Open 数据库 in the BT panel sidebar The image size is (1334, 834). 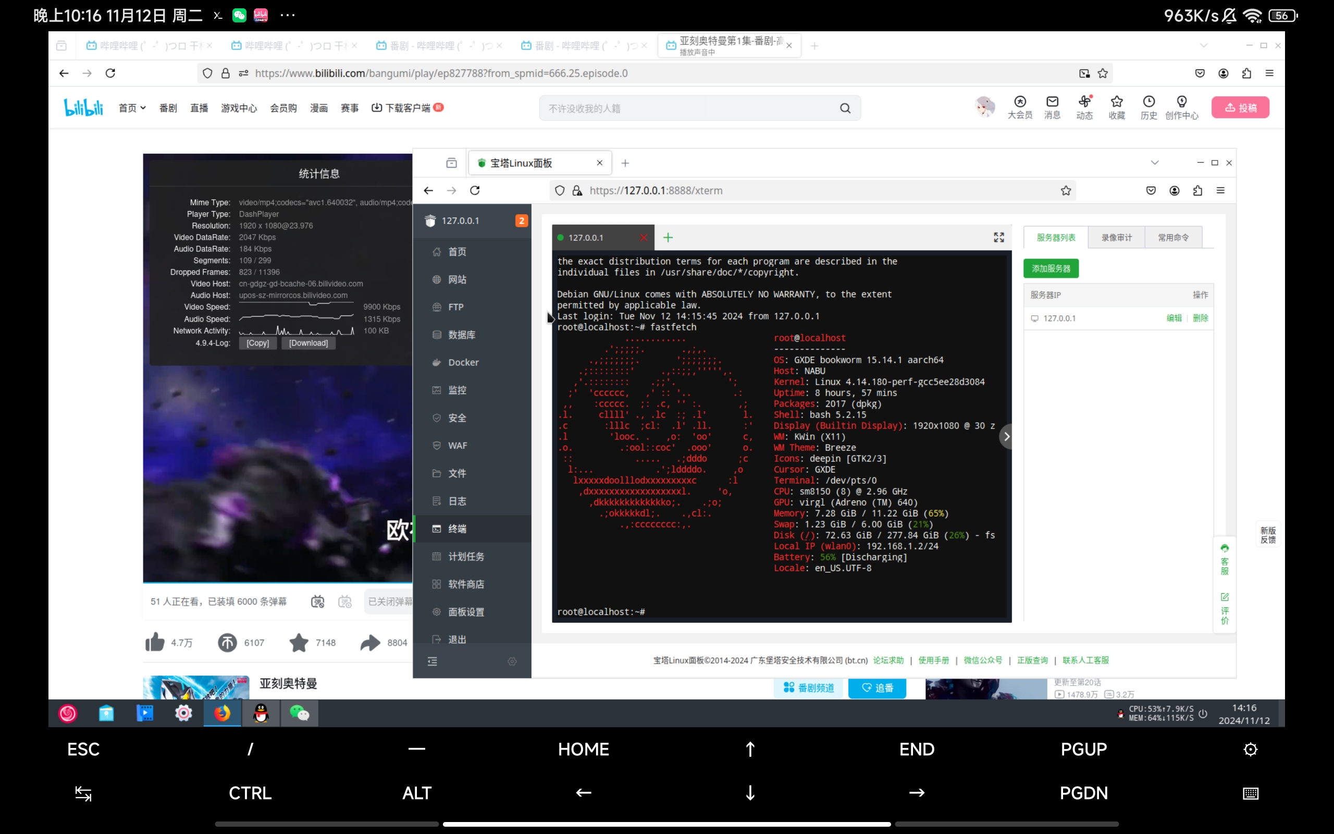(x=461, y=335)
